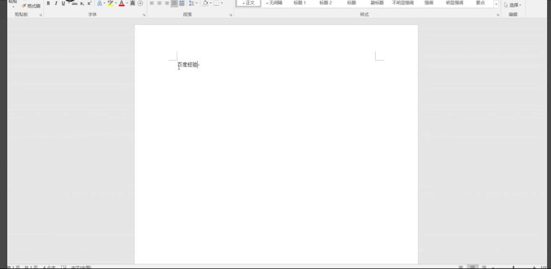Screen dimensions: 551x269
Task: Toggle italic formatting
Action: coord(55,3)
